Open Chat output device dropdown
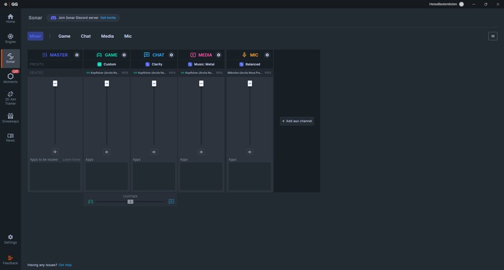This screenshot has width=504, height=270. tap(154, 73)
